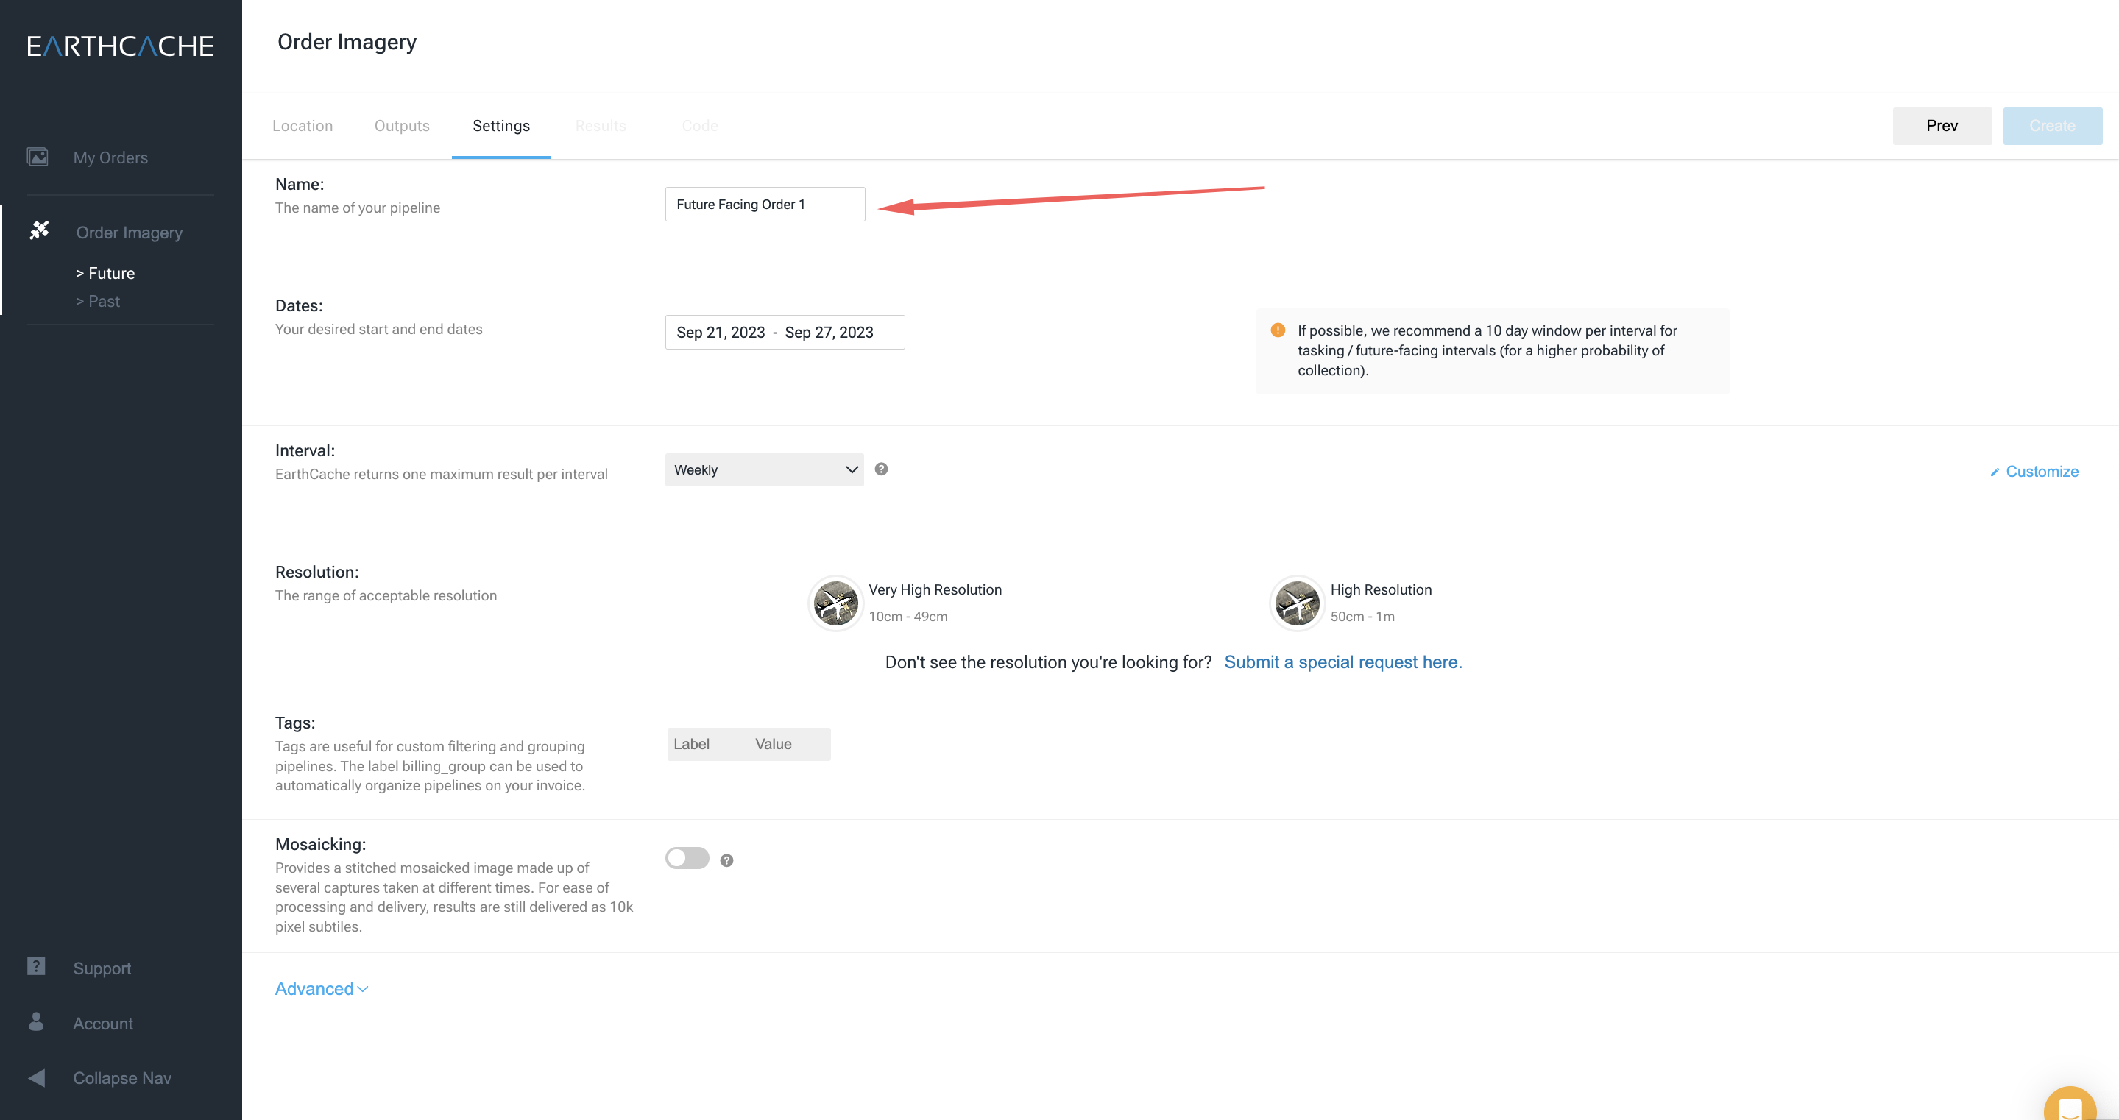2119x1120 pixels.
Task: Click the 10cm - 49cm range text
Action: (908, 617)
